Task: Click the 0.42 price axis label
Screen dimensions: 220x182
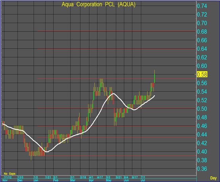Action: click(x=202, y=143)
